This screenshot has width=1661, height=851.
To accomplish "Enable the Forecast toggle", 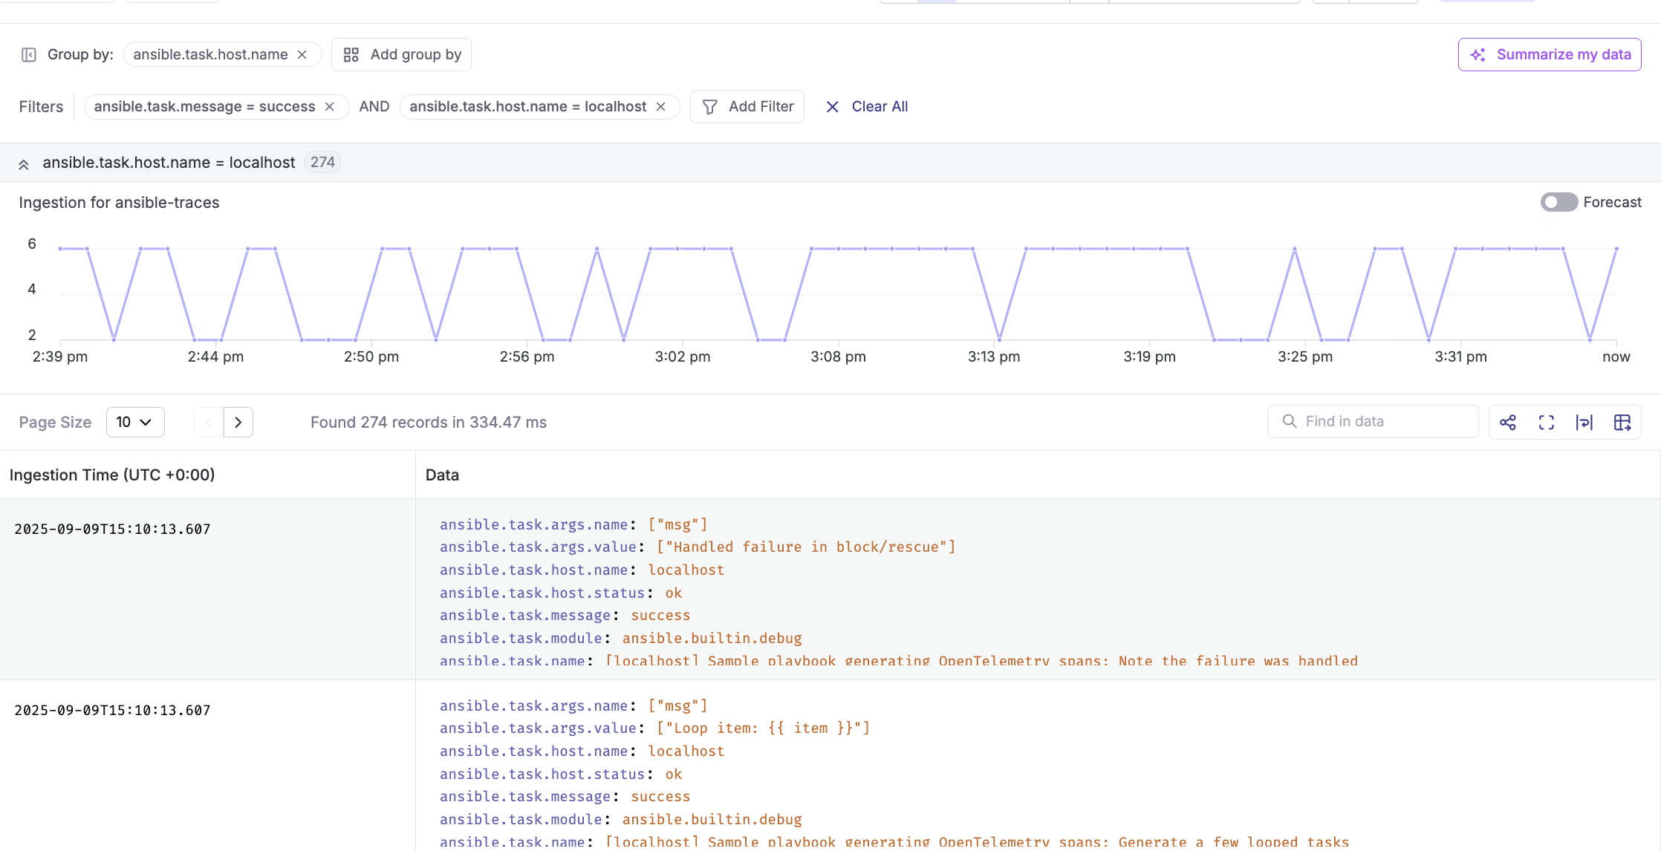I will click(1558, 202).
